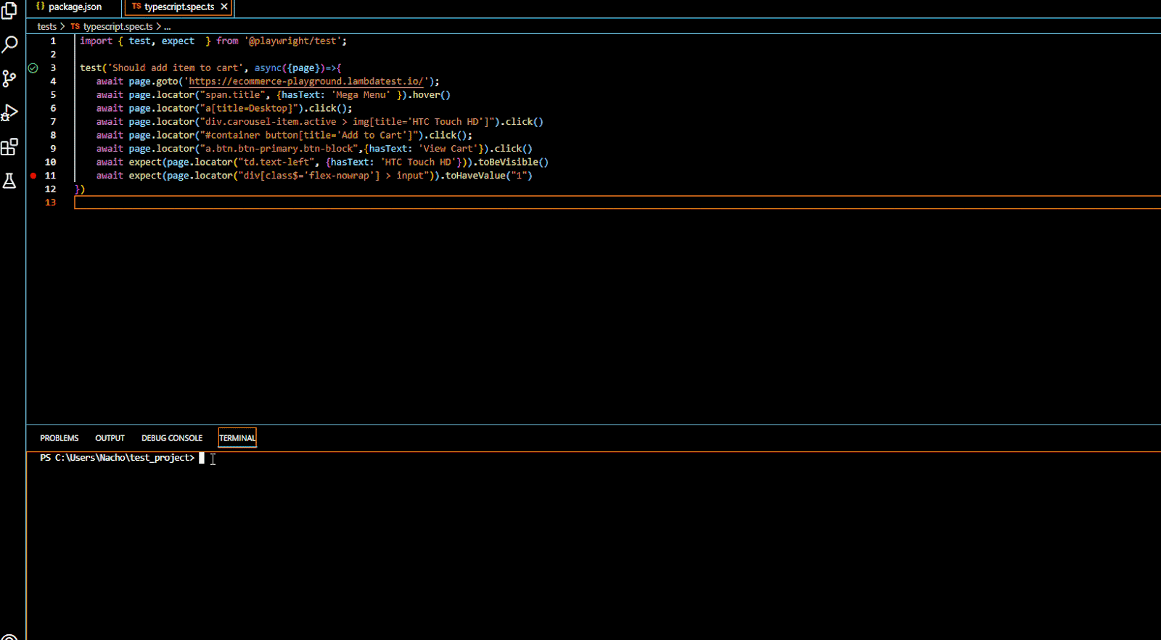
Task: Select the TERMINAL panel tab
Action: 237,438
